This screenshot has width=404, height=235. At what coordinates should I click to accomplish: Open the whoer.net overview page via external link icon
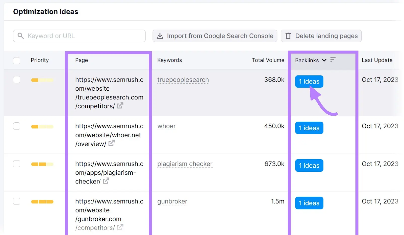(x=112, y=144)
